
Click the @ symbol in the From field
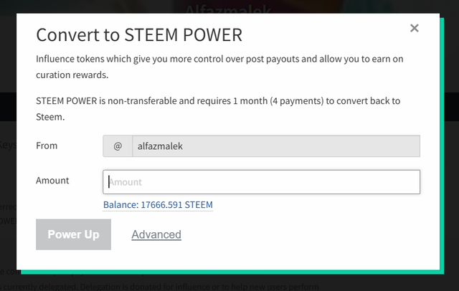pyautogui.click(x=118, y=145)
